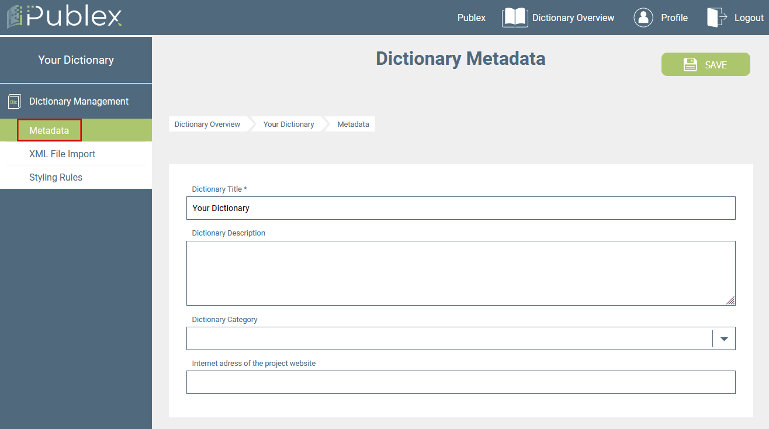Switch to XML File Import page
This screenshot has width=769, height=429.
(x=63, y=154)
